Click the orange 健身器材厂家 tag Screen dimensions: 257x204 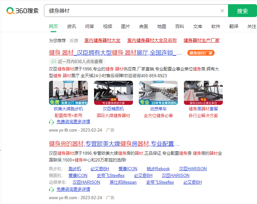[201, 53]
